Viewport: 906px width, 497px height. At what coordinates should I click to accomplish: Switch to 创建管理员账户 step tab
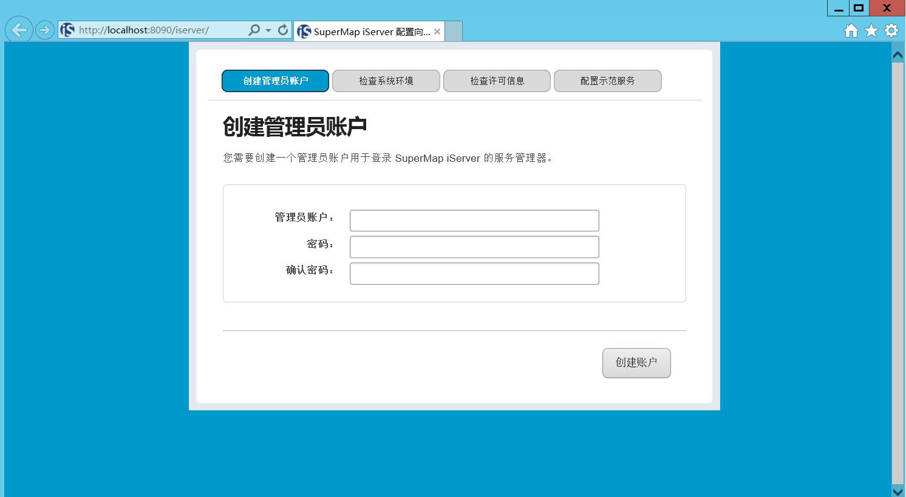click(x=276, y=81)
